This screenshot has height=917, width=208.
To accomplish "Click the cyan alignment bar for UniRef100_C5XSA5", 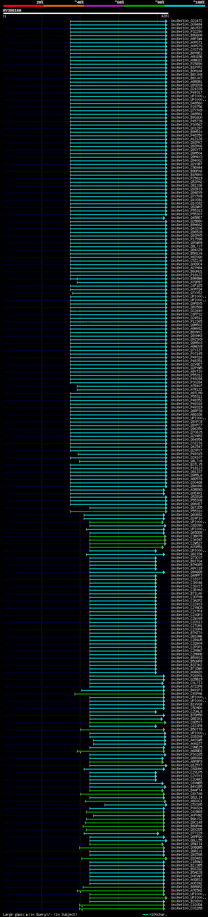I will (x=136, y=804).
